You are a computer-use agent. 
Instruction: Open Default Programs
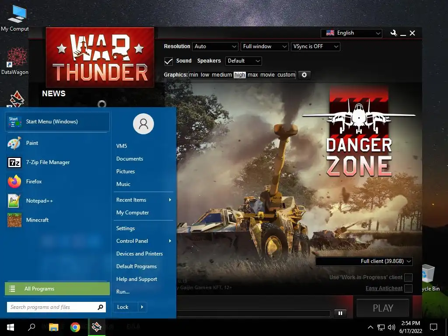(x=136, y=266)
